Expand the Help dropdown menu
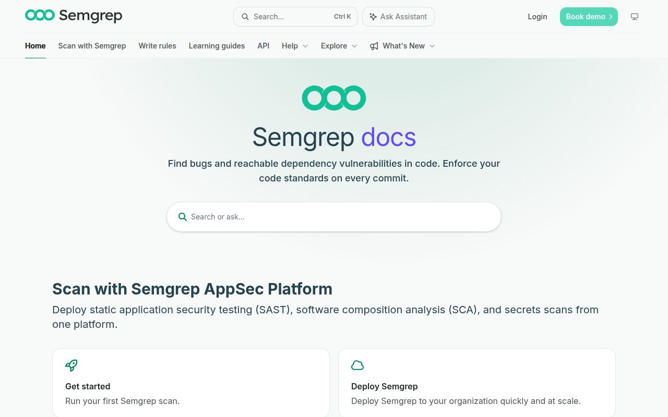The height and width of the screenshot is (417, 668). pyautogui.click(x=295, y=46)
